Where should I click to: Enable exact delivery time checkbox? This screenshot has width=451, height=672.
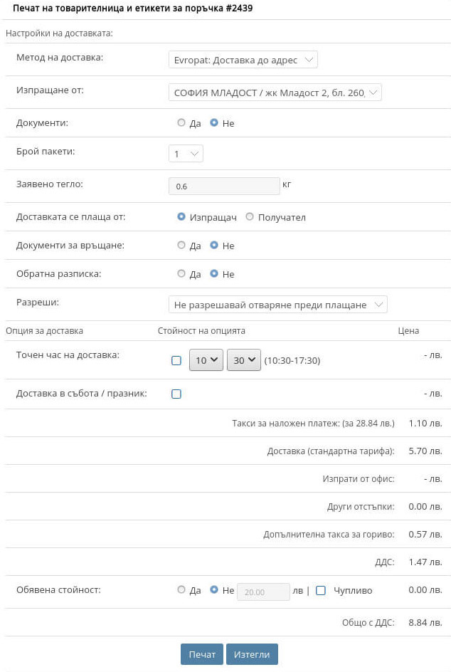point(176,361)
